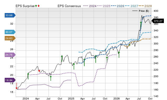Click the 140 label on the price axis
Screen dimensions: 167x100
point(156,96)
